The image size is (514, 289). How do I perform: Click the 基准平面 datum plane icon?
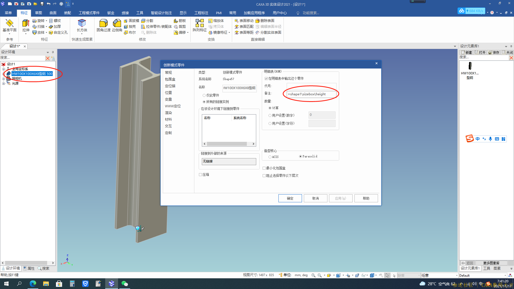tap(10, 26)
